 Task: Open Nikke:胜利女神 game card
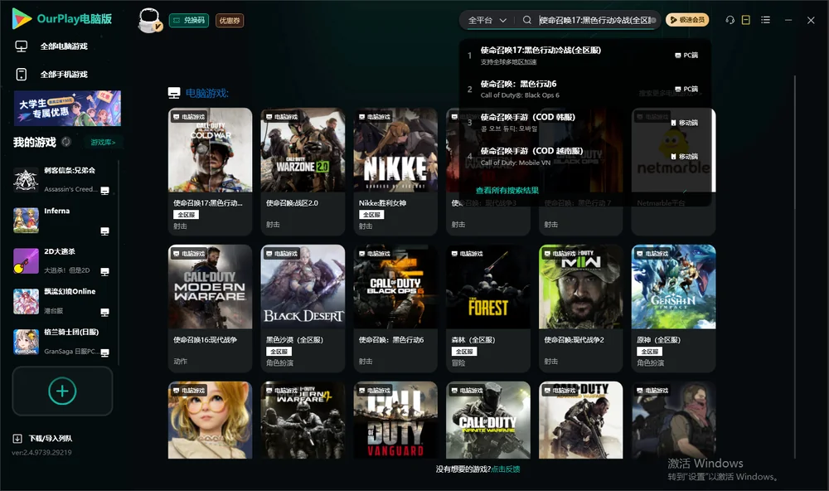point(395,172)
